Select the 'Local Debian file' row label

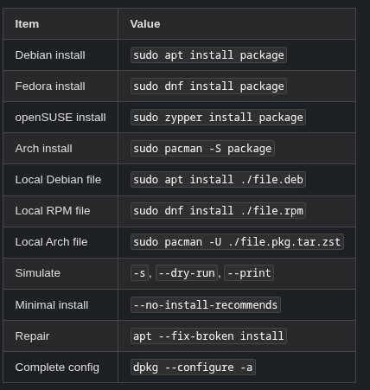(x=58, y=180)
